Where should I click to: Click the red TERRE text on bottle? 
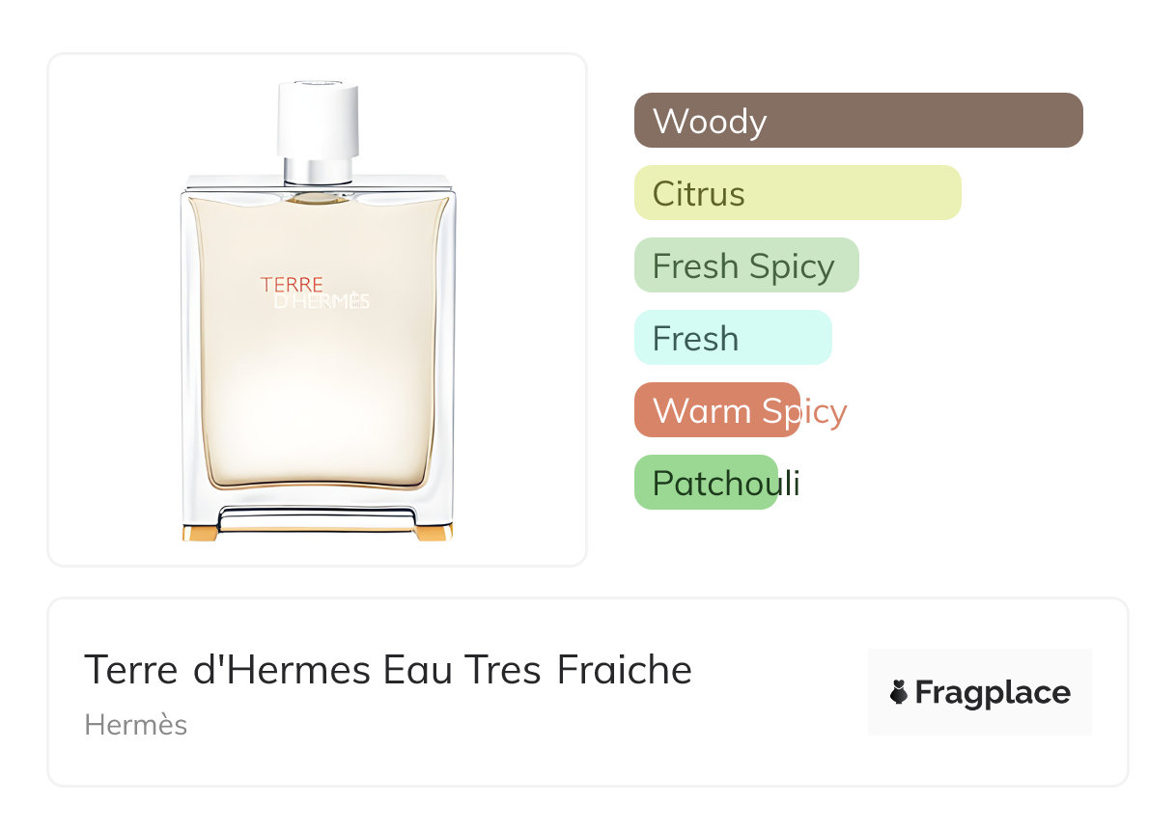(x=292, y=285)
